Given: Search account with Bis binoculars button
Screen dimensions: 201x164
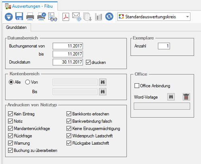Looking at the screenshot, I should click(103, 92).
